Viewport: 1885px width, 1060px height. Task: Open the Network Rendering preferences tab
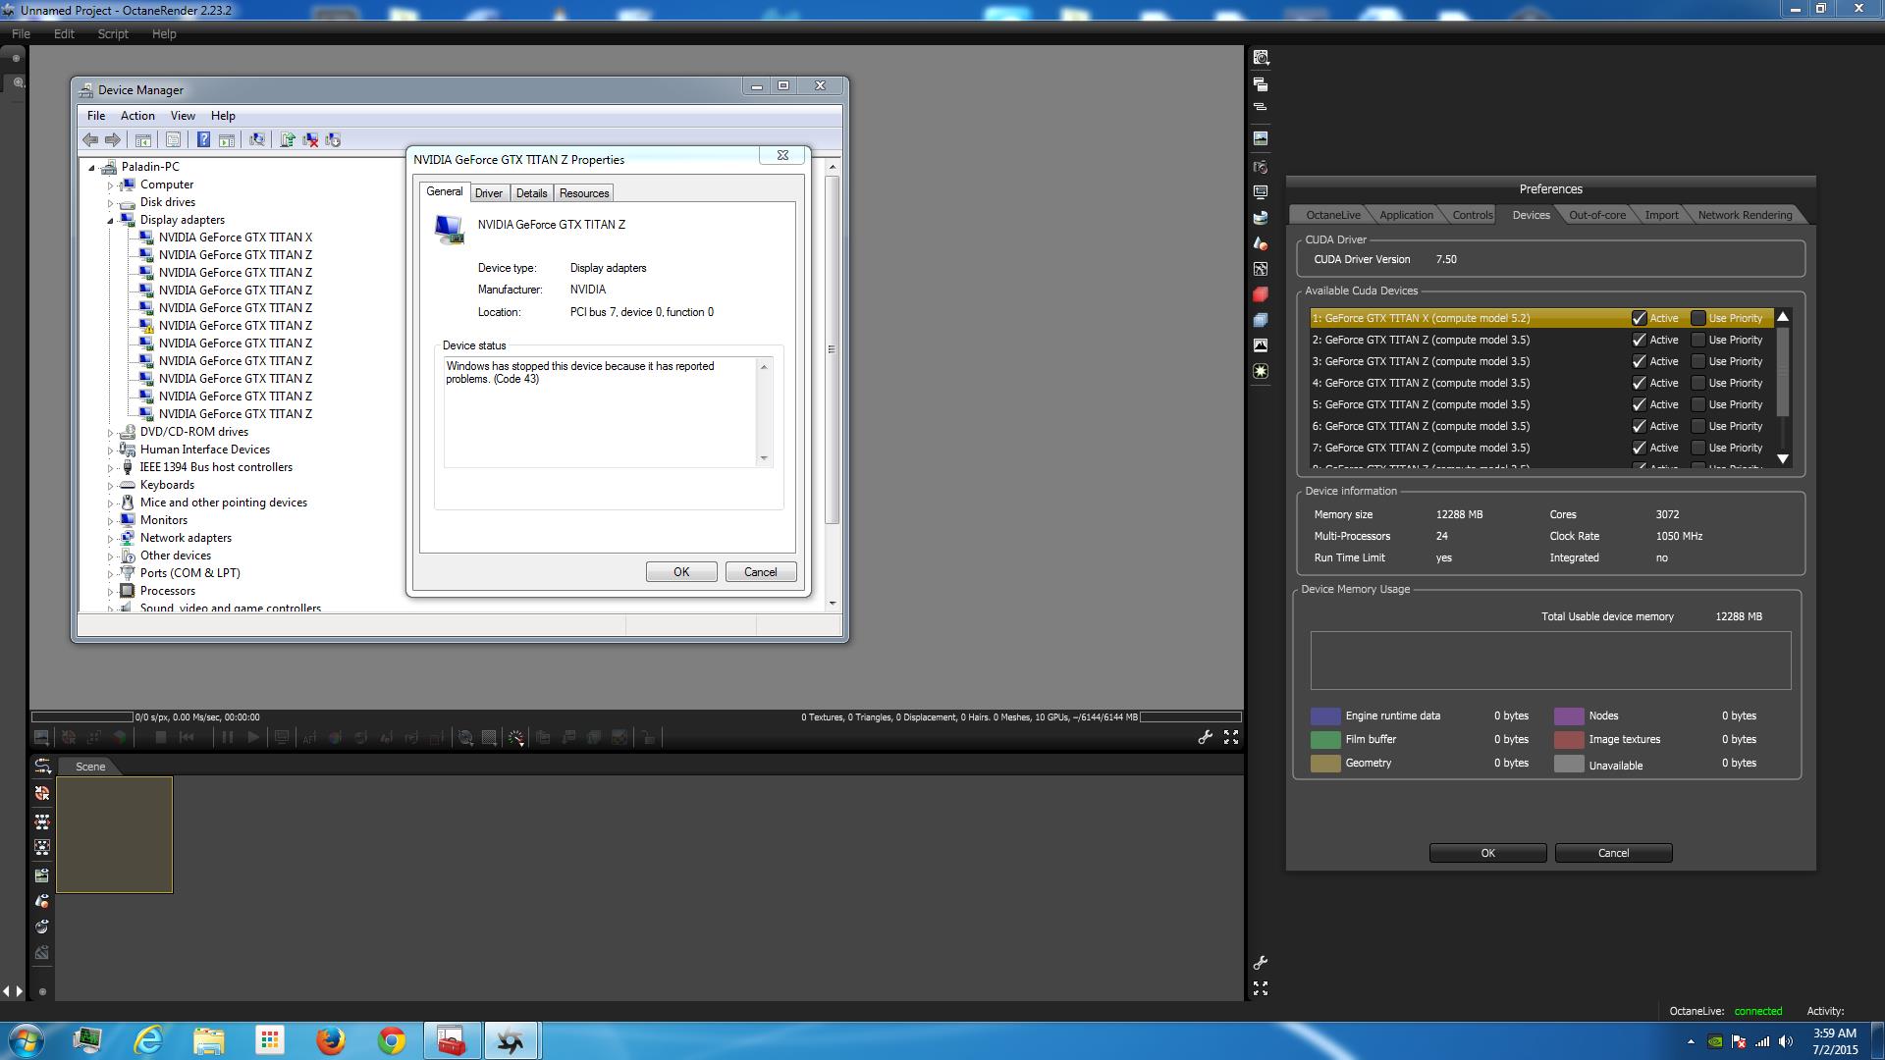click(x=1745, y=215)
